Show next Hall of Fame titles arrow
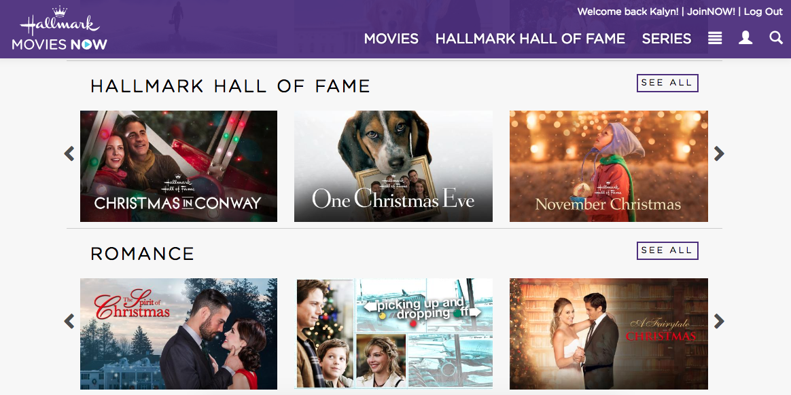Viewport: 791px width, 395px height. tap(719, 153)
